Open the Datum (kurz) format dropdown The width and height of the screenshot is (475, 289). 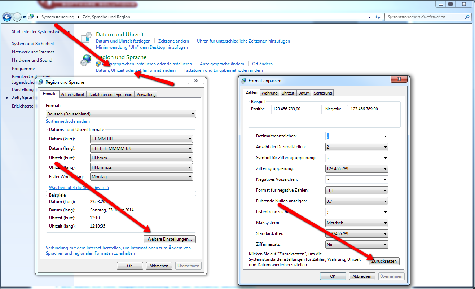(x=141, y=139)
